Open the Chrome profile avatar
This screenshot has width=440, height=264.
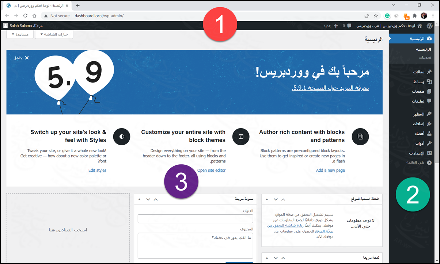(424, 16)
